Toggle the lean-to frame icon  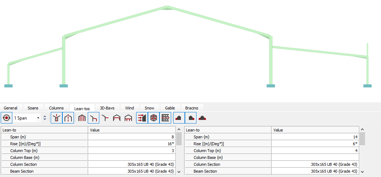pyautogui.click(x=94, y=118)
